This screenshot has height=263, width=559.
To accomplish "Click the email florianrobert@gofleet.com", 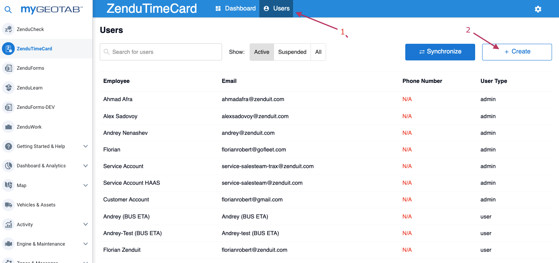I will tap(254, 150).
